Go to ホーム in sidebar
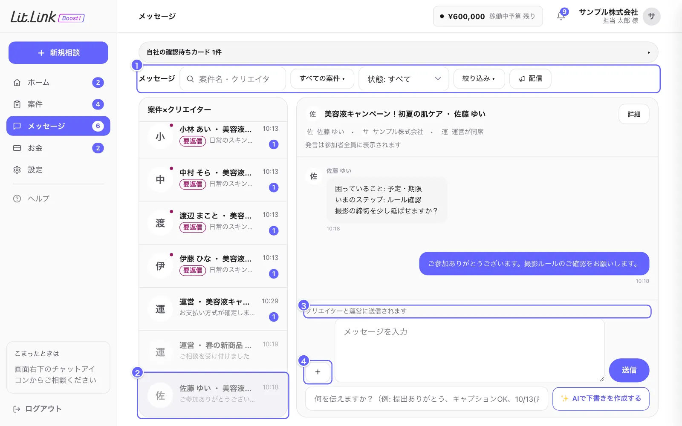The height and width of the screenshot is (426, 682). point(58,83)
